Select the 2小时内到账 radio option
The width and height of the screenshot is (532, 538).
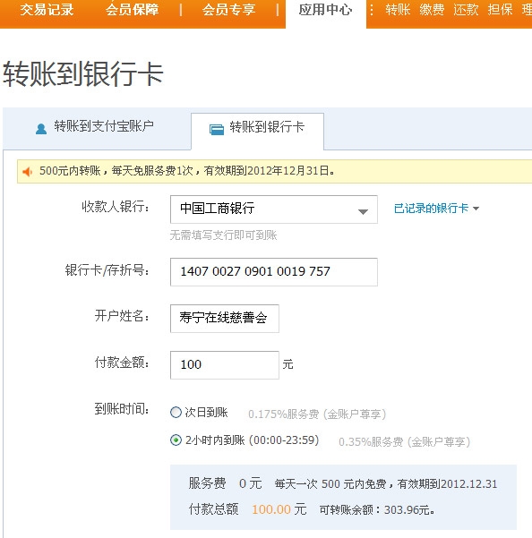(176, 440)
